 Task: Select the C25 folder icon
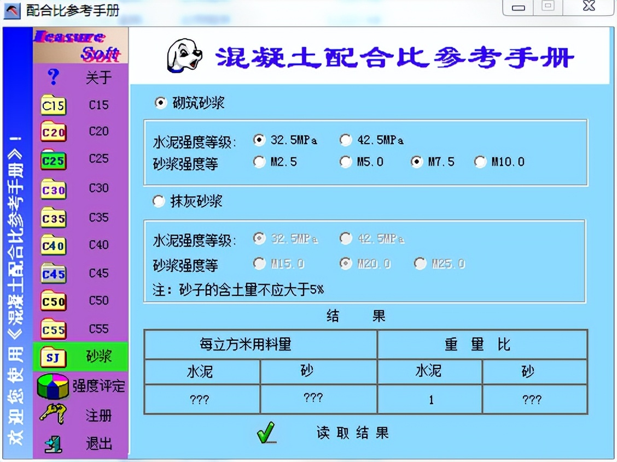click(x=53, y=160)
